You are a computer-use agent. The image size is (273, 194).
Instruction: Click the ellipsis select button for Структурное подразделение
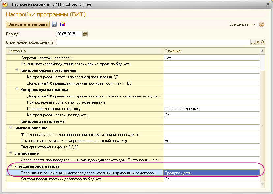click(x=253, y=42)
